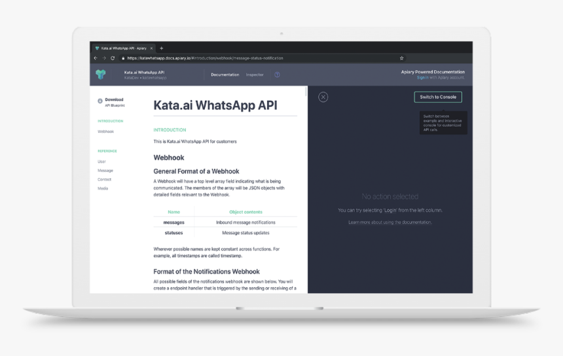This screenshot has height=356, width=563.
Task: Click the Sign in link
Action: (x=422, y=77)
